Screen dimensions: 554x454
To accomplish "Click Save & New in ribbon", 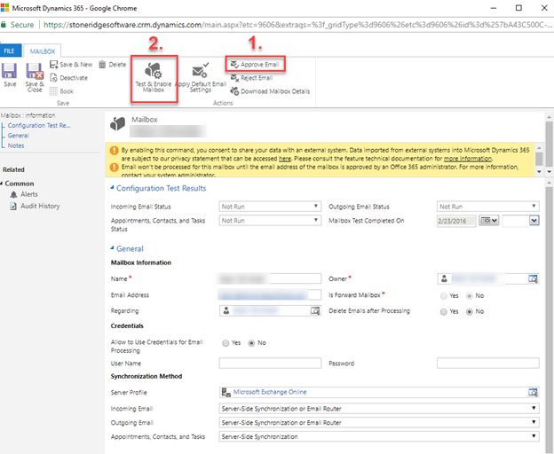I will point(71,64).
